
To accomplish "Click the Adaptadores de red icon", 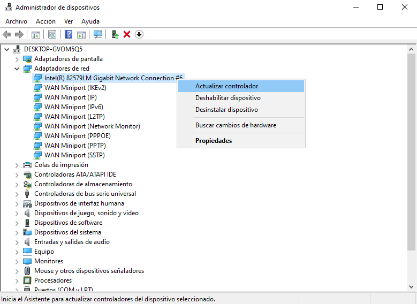I will point(27,69).
